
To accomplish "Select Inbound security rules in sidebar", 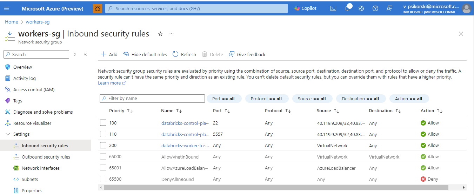I will [45, 146].
